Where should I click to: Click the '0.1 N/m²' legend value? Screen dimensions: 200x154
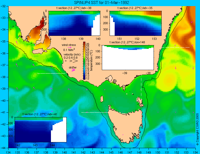click(69, 50)
